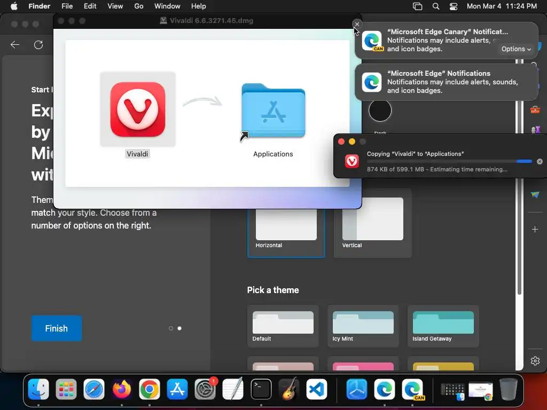Click the Applications folder label
The width and height of the screenshot is (547, 410).
[273, 154]
